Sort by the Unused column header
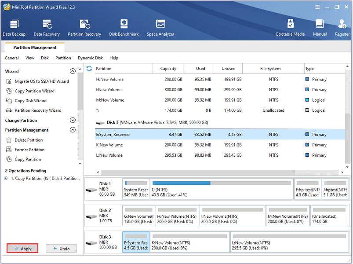 click(227, 69)
